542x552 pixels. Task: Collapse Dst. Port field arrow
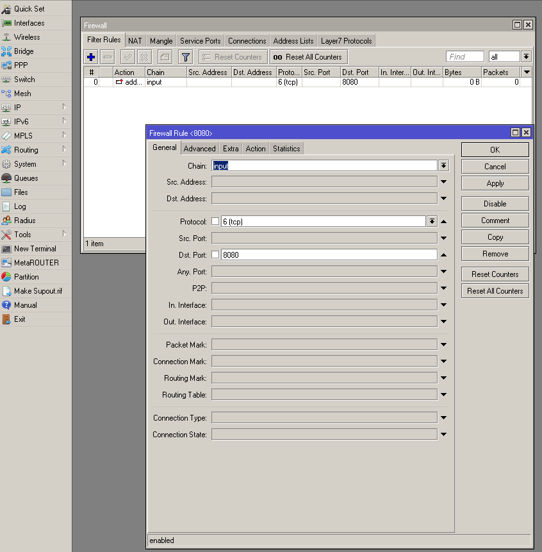coord(444,255)
